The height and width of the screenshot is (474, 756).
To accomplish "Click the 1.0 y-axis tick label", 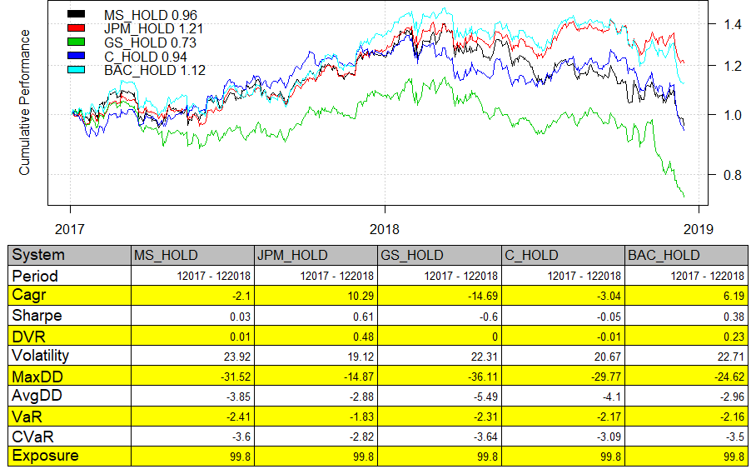I will (733, 115).
